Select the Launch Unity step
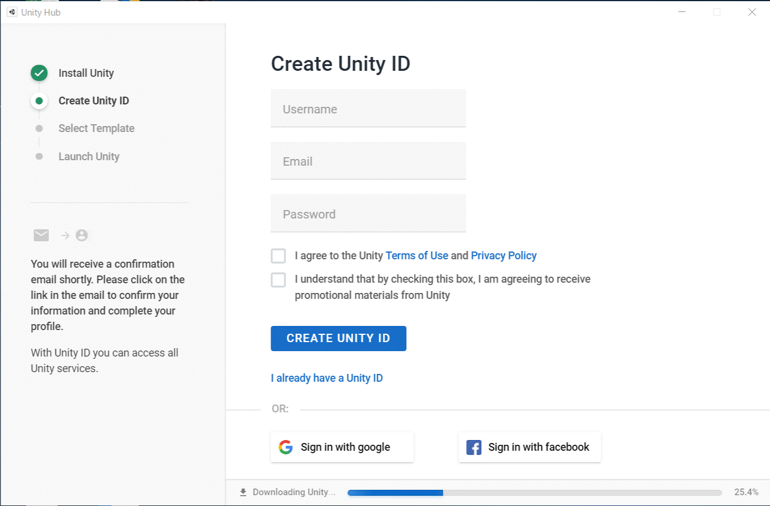 [89, 157]
